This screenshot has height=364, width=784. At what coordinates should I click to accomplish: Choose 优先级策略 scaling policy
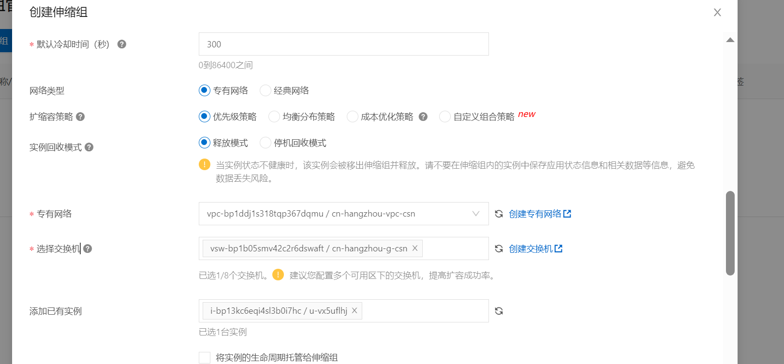coord(205,116)
